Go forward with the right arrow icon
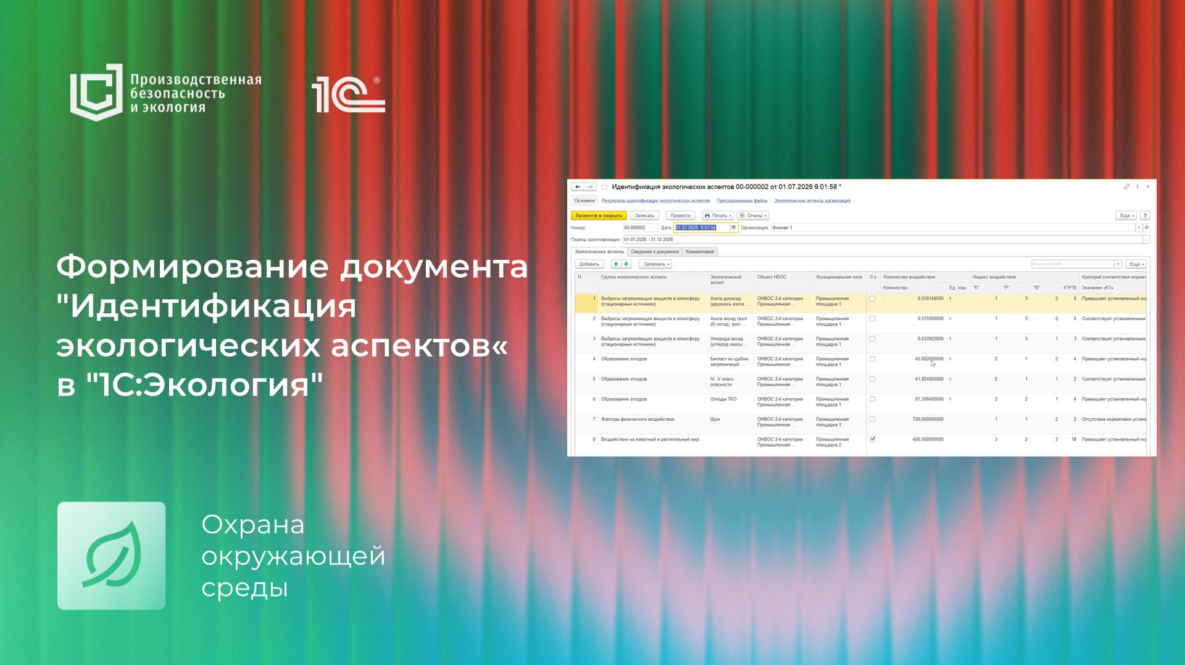This screenshot has height=665, width=1185. (x=590, y=187)
